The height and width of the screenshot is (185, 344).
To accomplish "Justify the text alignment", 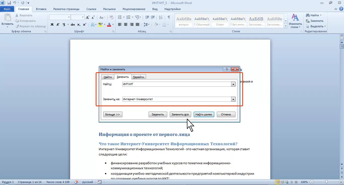I will tap(137, 24).
